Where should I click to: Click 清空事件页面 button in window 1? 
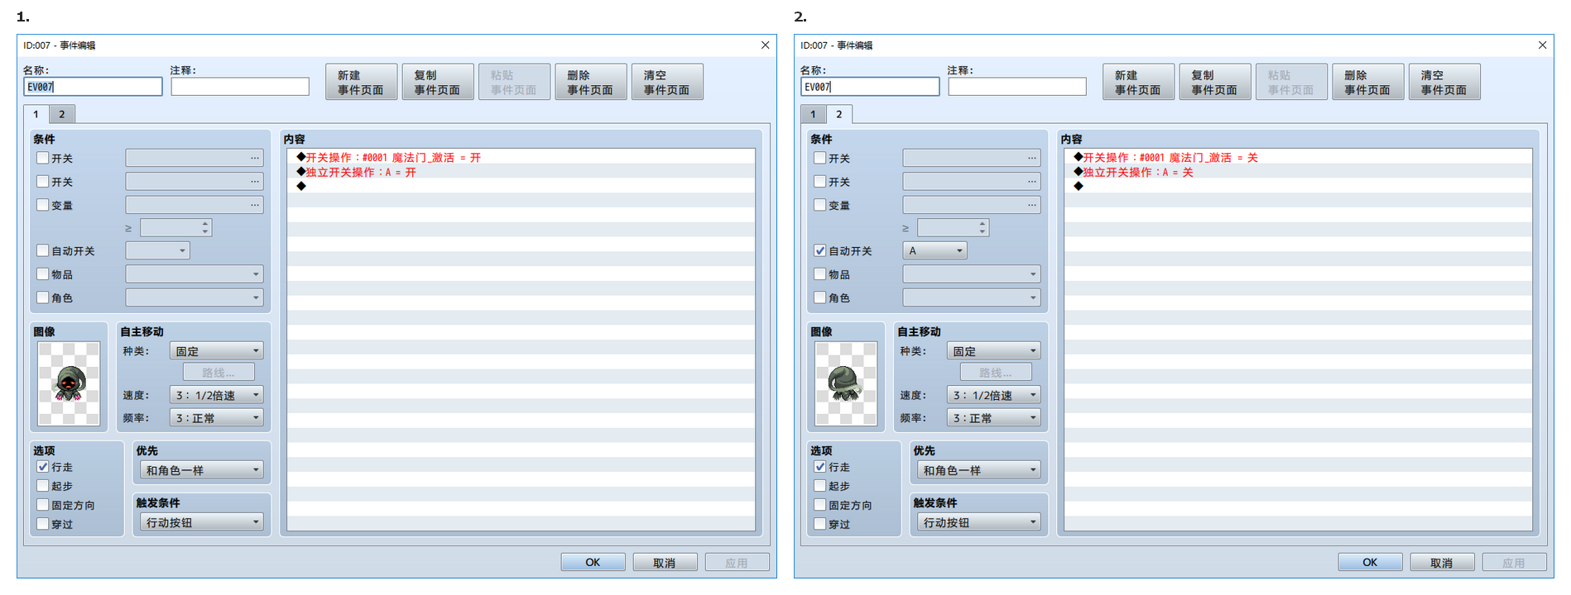[667, 82]
